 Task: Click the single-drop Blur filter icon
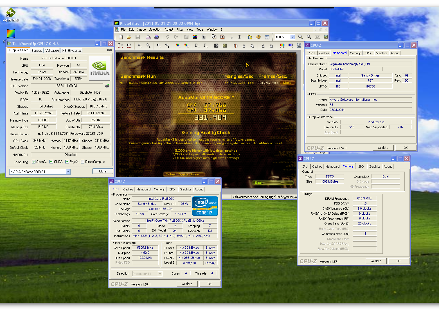(244, 46)
